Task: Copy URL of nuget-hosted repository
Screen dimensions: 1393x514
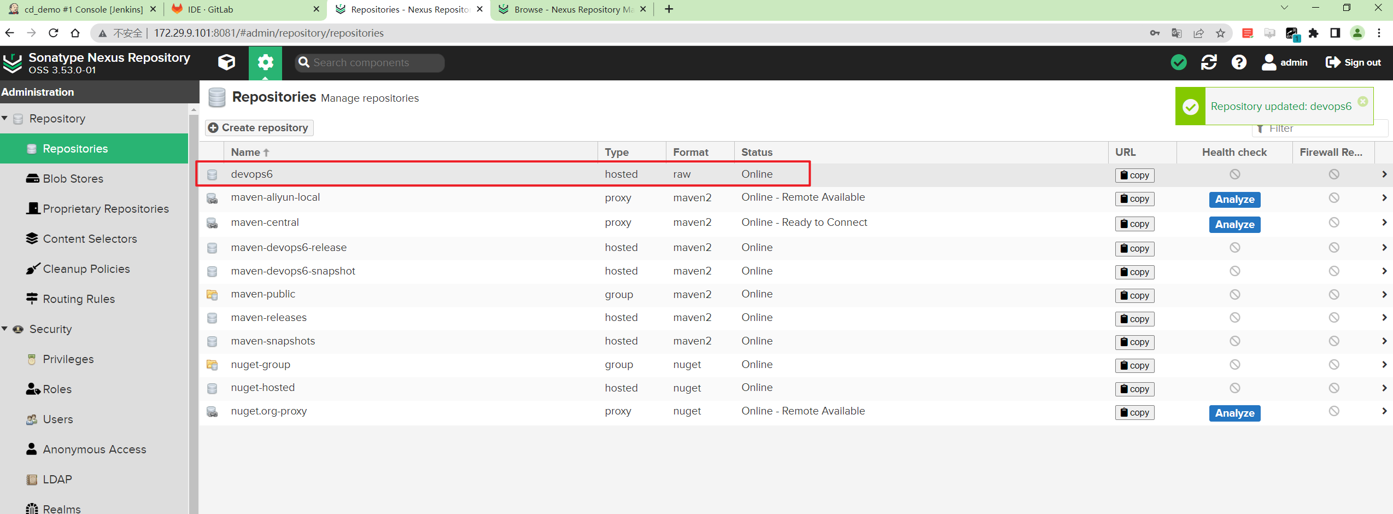Action: pyautogui.click(x=1134, y=389)
